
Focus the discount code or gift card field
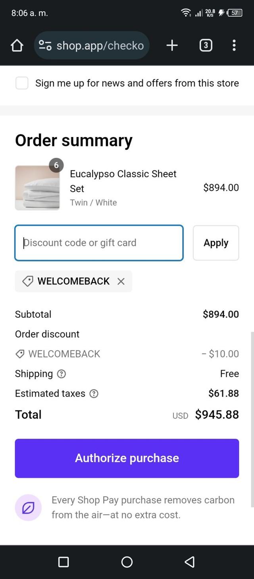[99, 243]
